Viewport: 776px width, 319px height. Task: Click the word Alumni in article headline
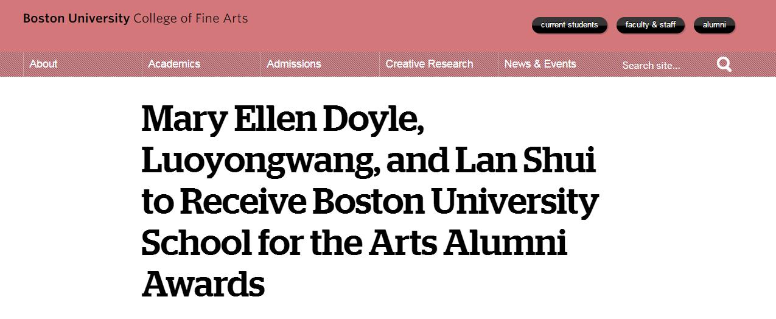[506, 244]
